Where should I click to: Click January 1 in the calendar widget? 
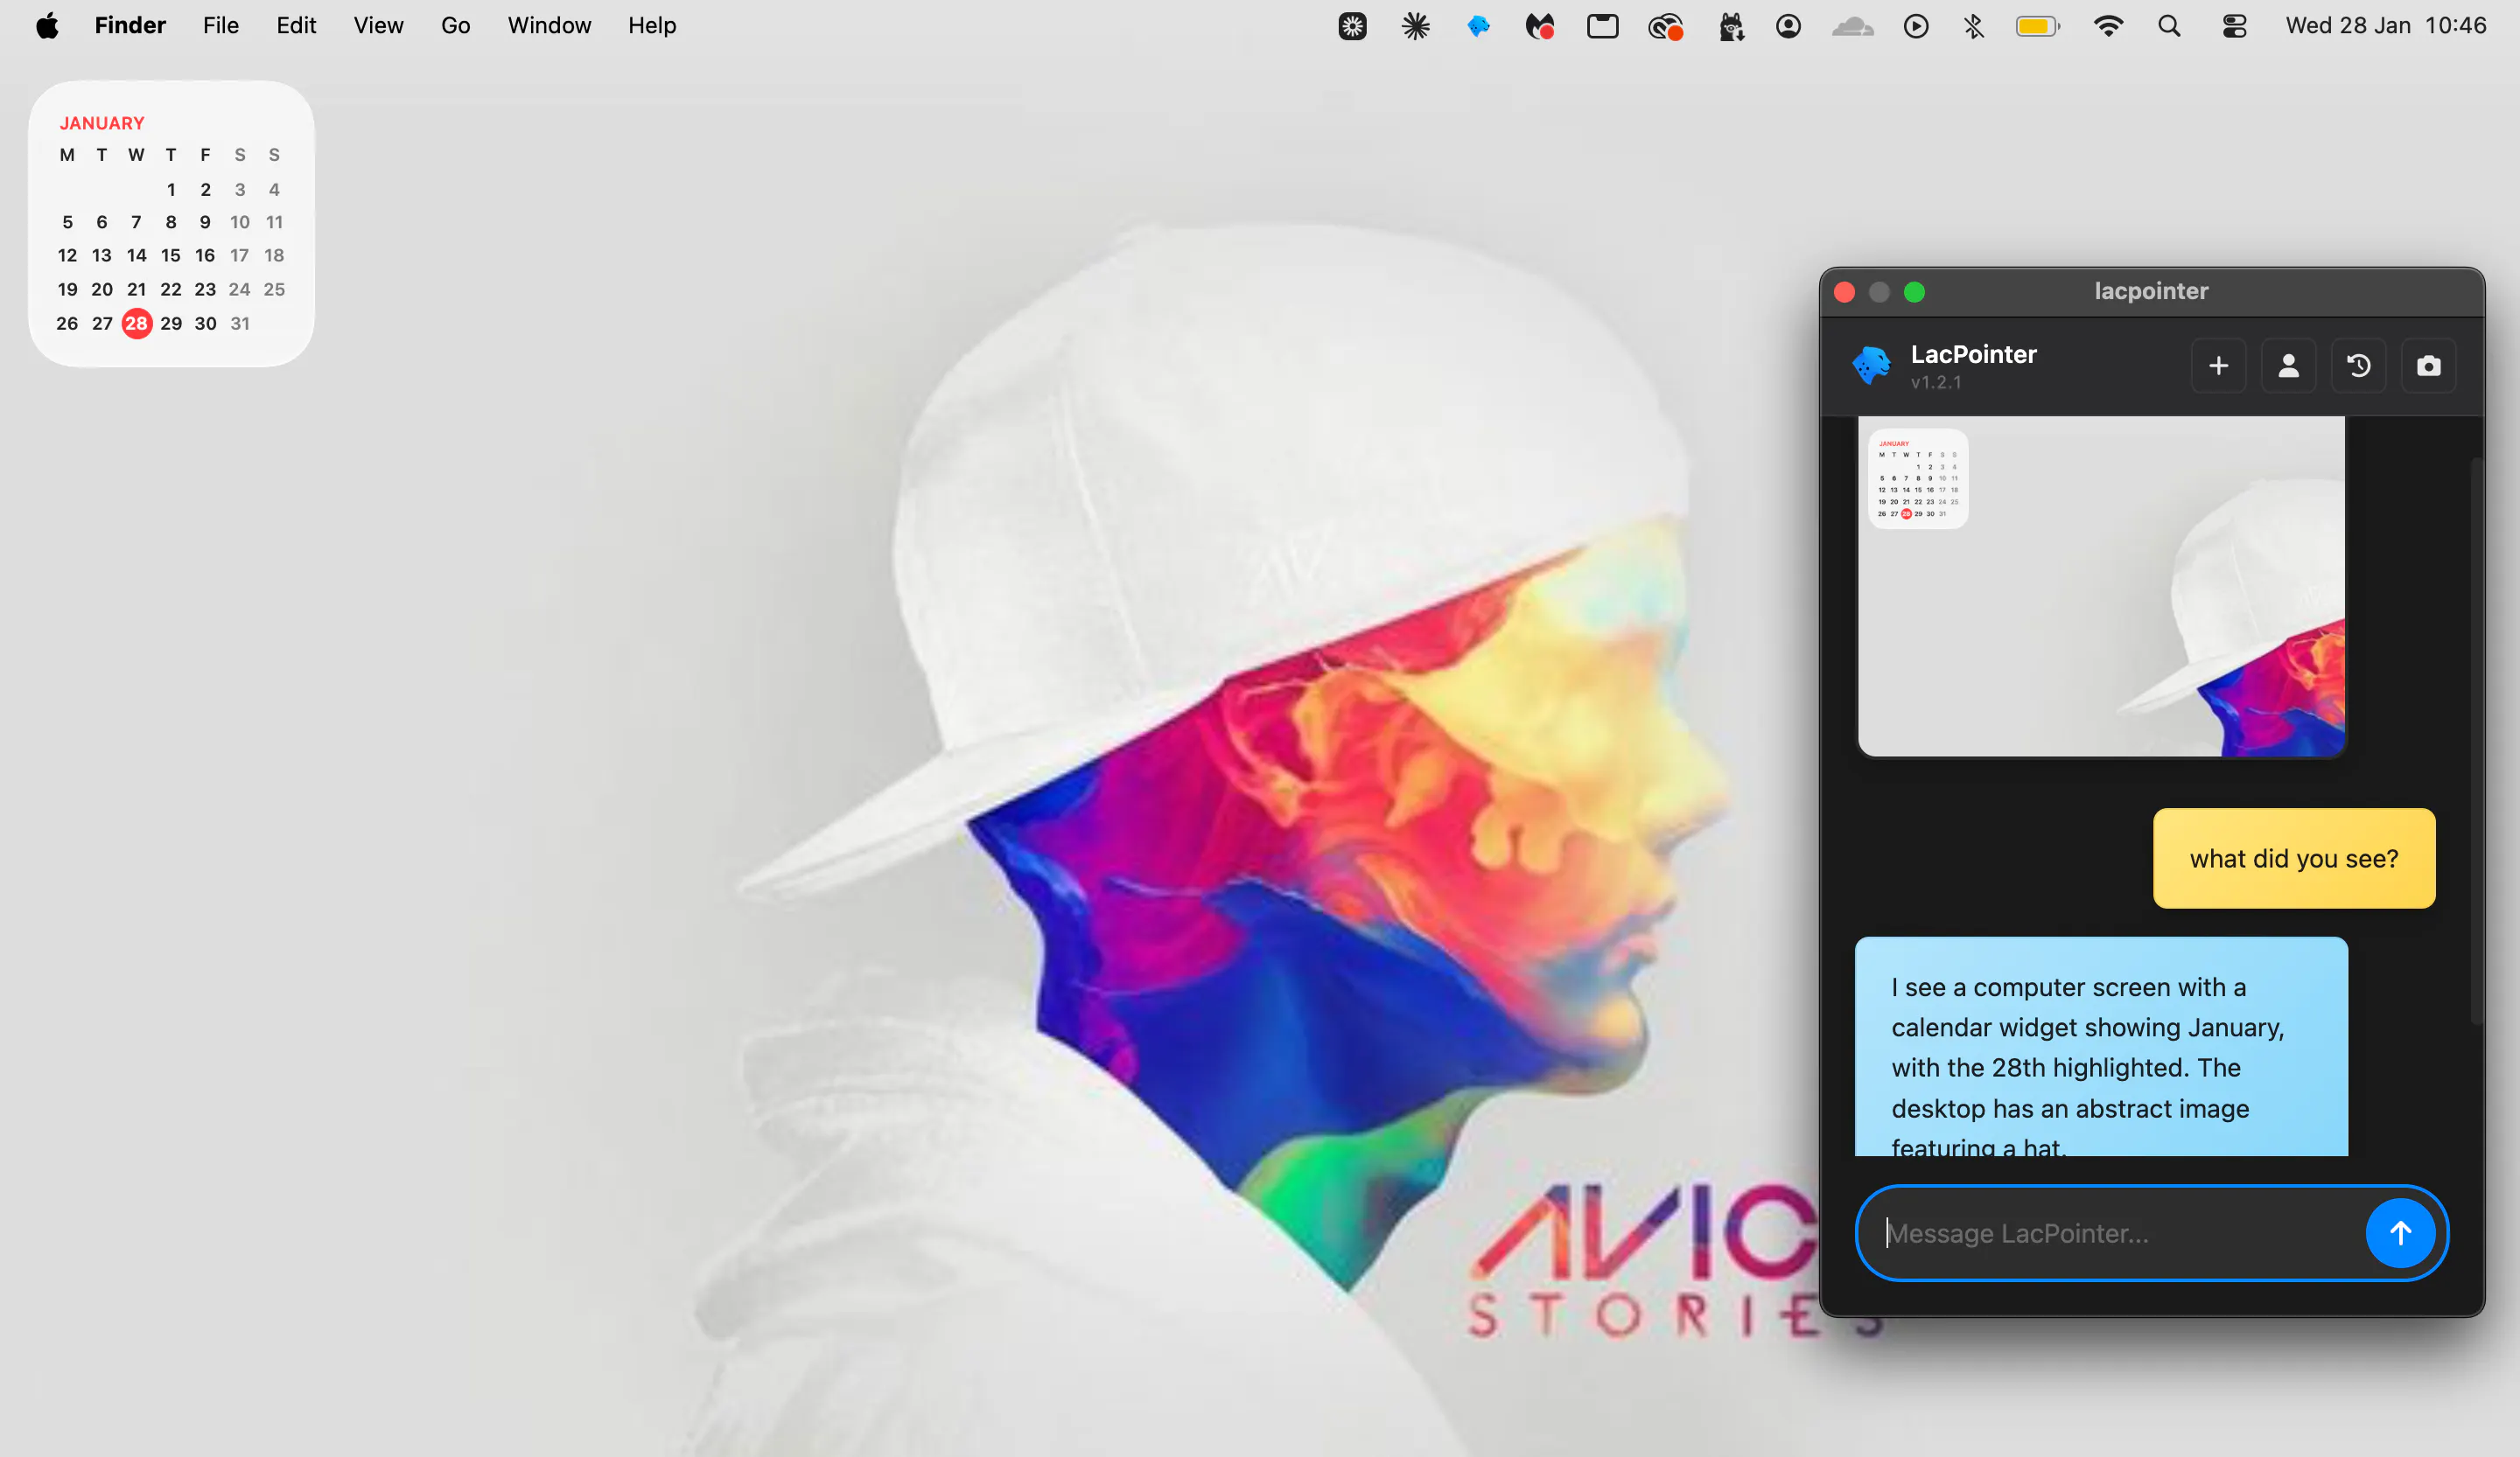(171, 189)
